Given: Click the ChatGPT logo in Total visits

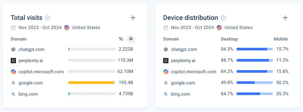Looking at the screenshot, I should tap(13, 49).
